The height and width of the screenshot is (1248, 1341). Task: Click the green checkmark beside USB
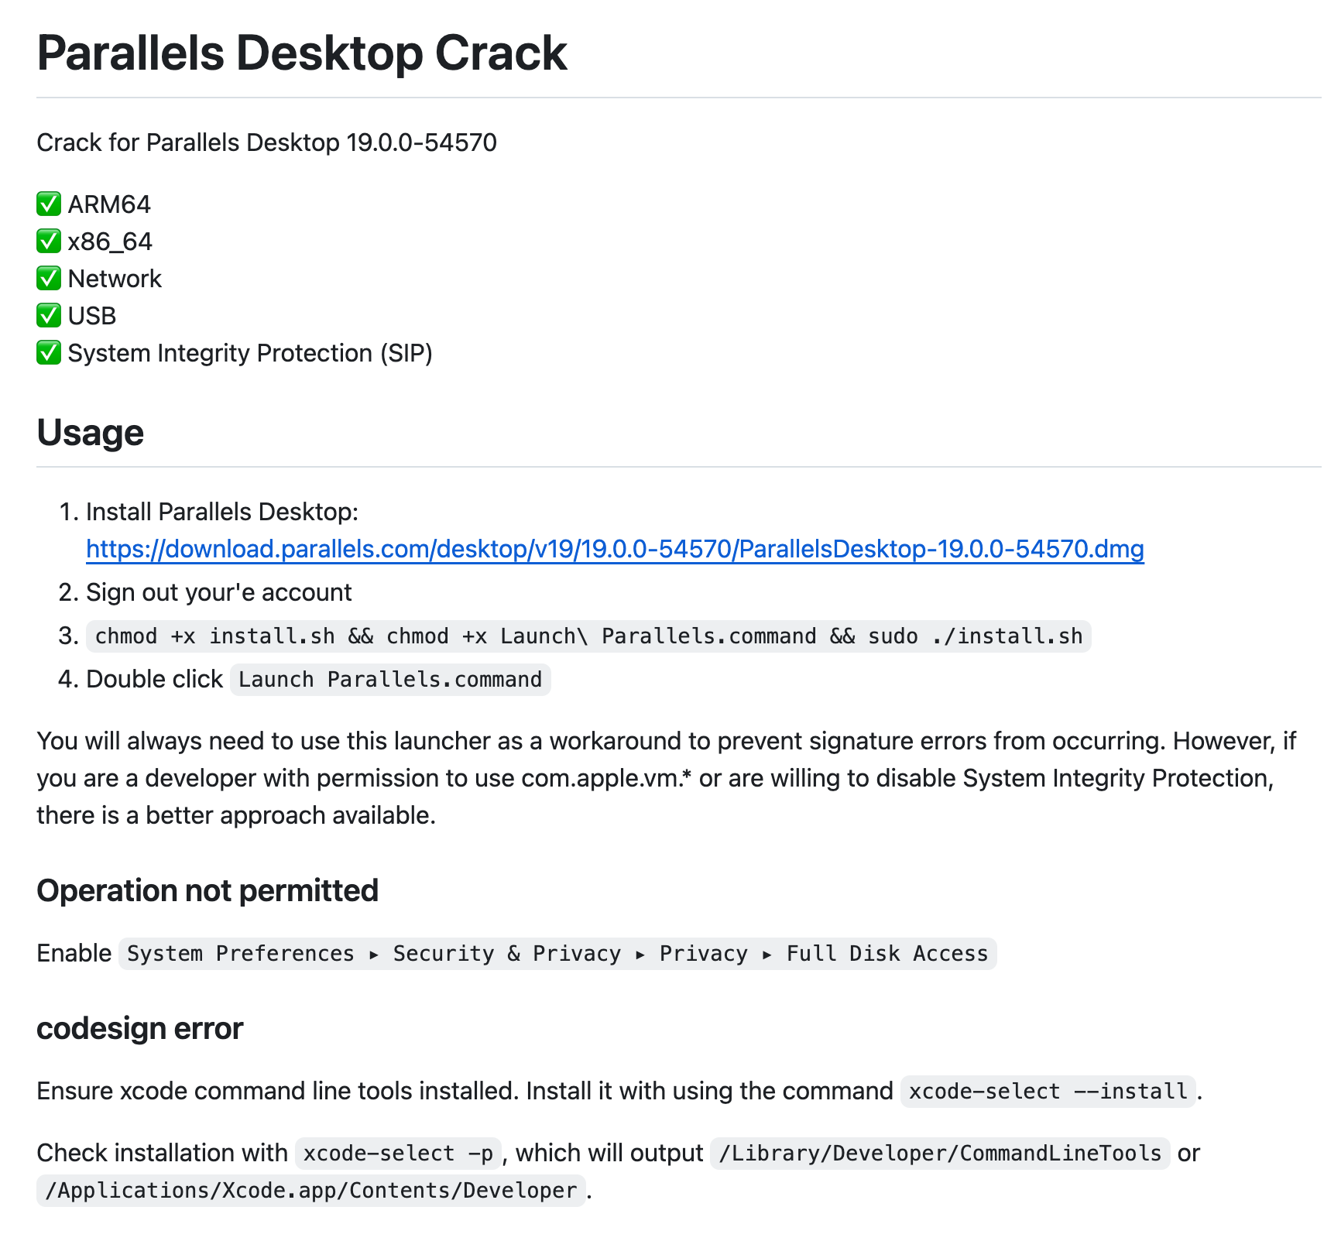tap(49, 316)
